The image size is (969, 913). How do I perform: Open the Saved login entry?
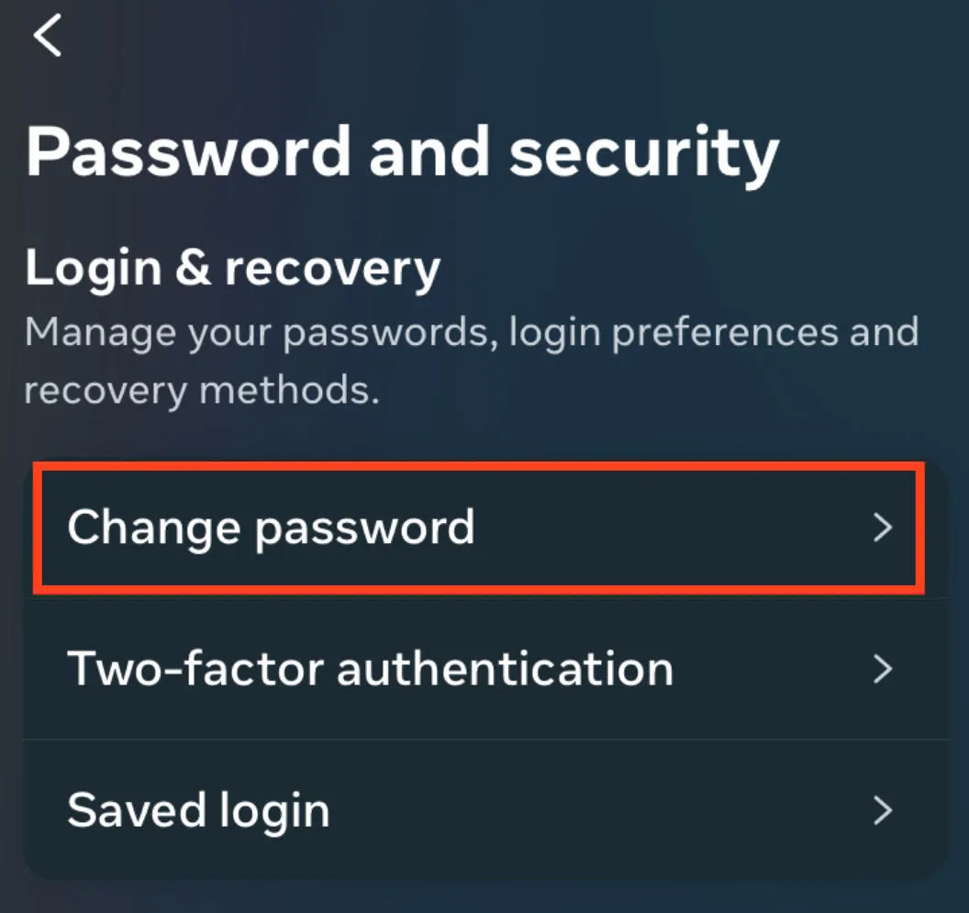click(198, 810)
